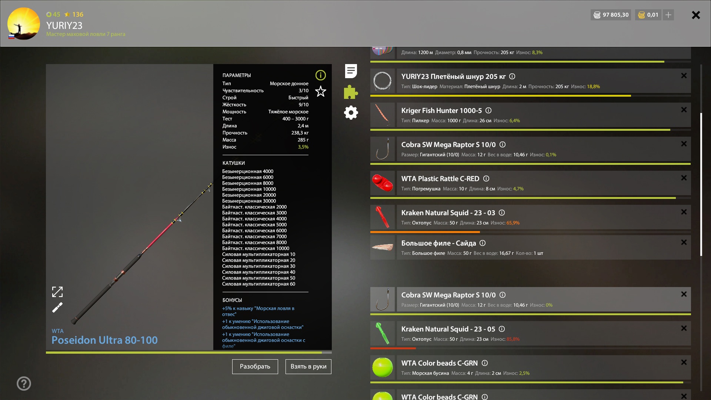Screen dimensions: 711x400
Task: Click Тест value 400 – 3000 г
Action: (295, 119)
